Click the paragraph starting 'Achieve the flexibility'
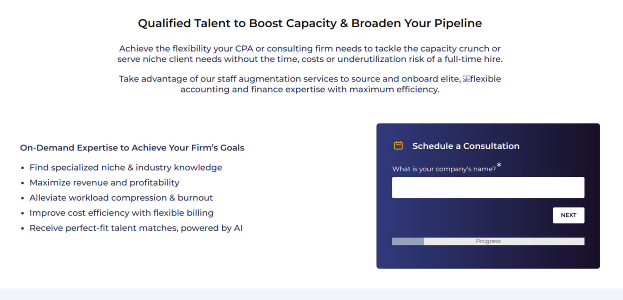Viewport: 623px width, 300px height. point(310,54)
